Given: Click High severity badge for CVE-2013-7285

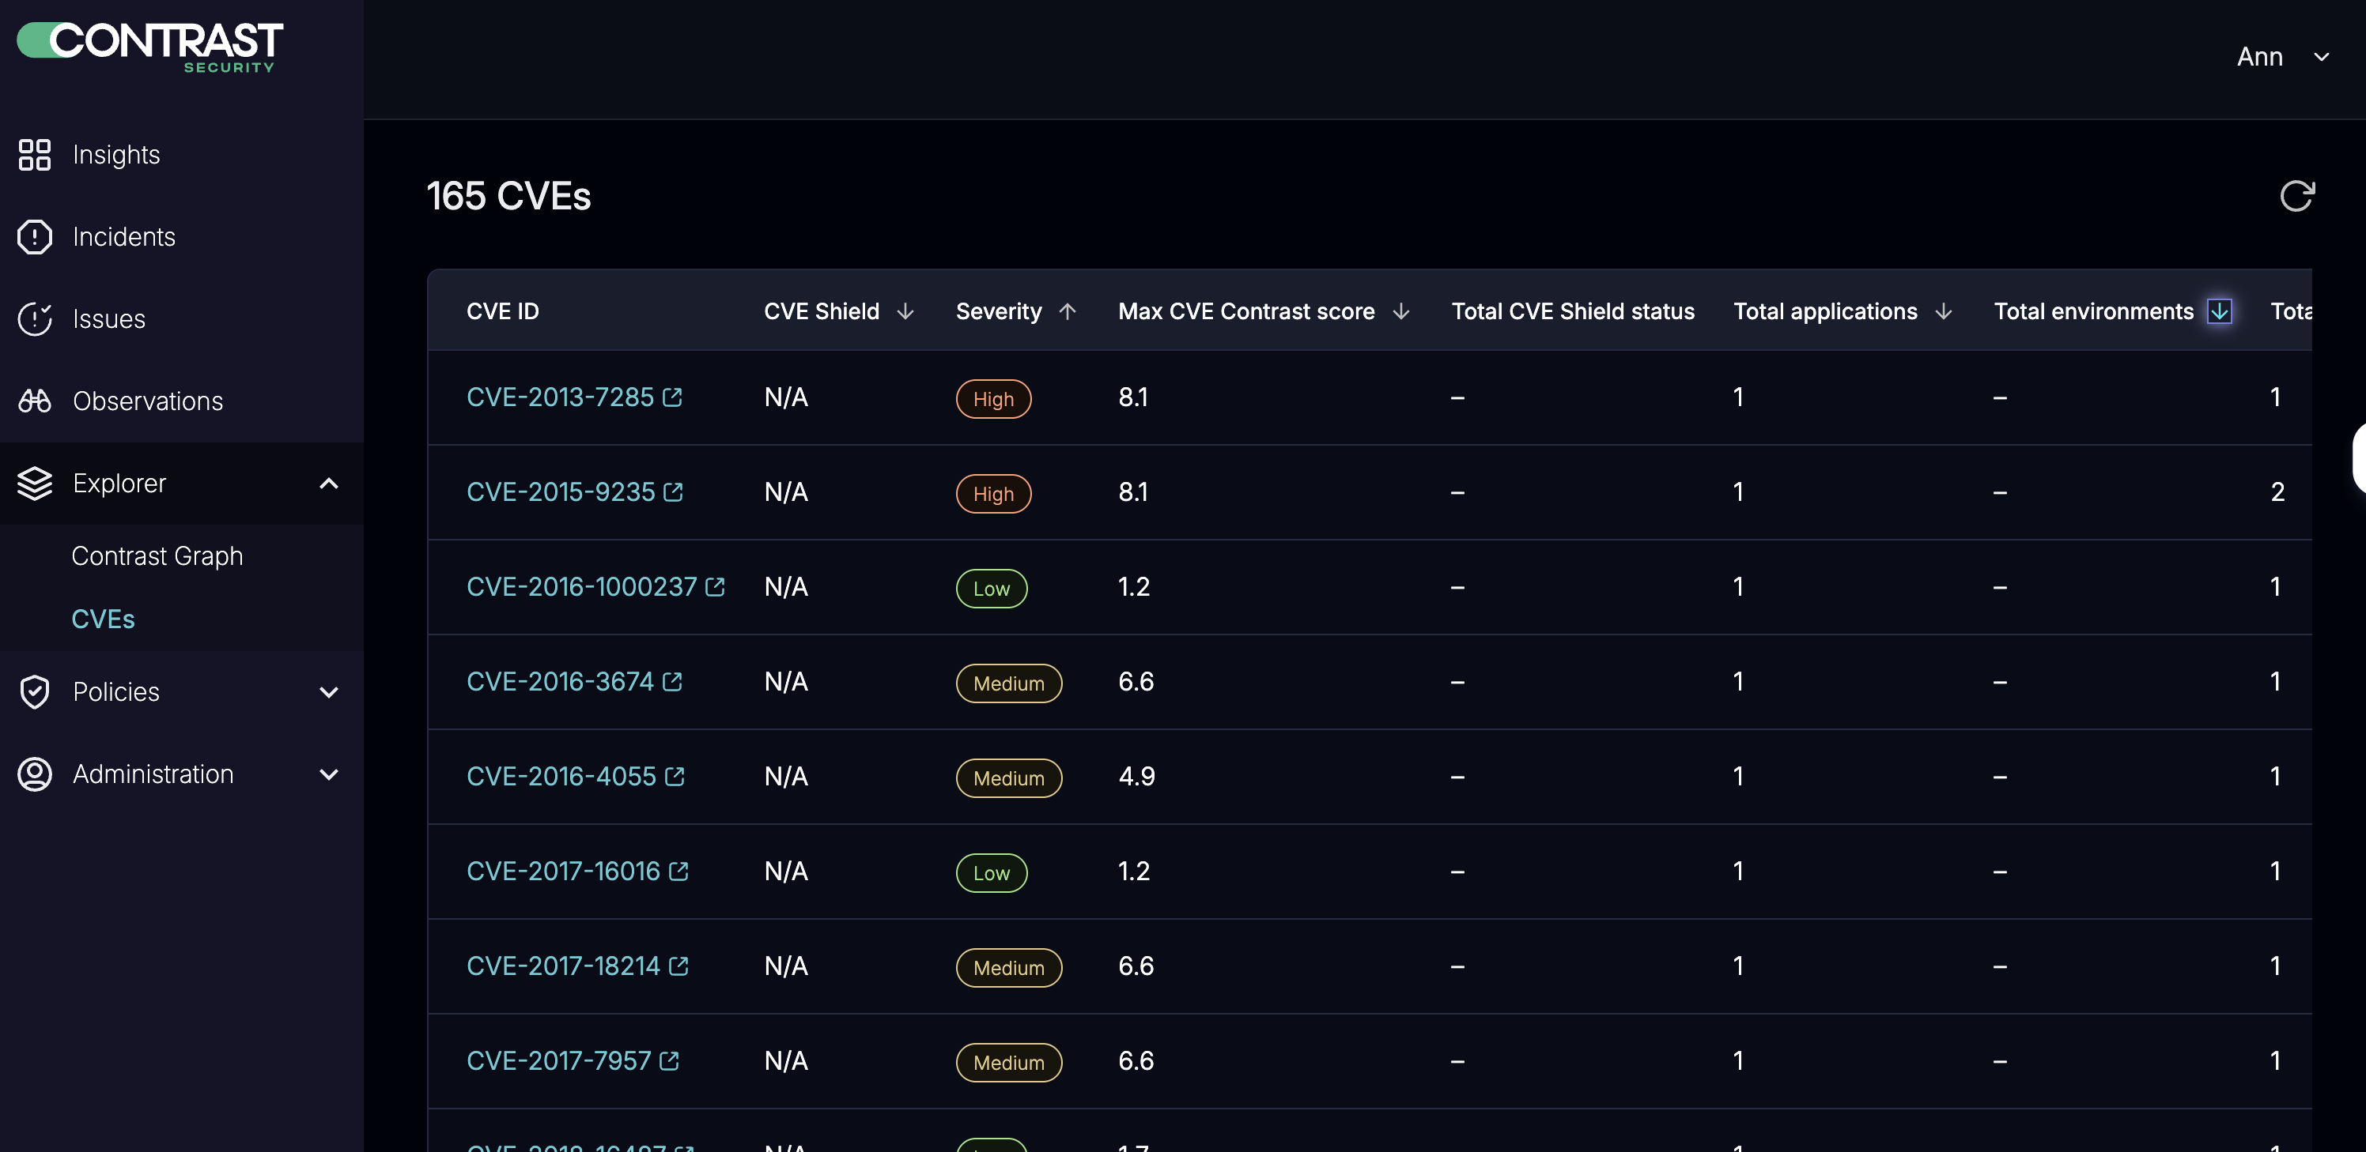Looking at the screenshot, I should (x=994, y=399).
